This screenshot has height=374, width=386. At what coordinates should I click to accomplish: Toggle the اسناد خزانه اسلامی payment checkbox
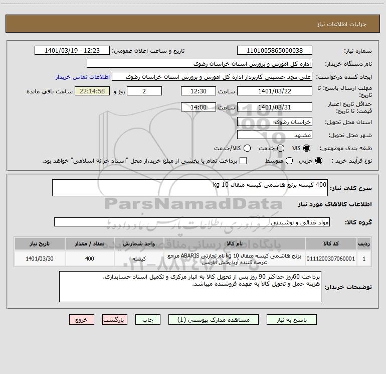[x=243, y=161]
